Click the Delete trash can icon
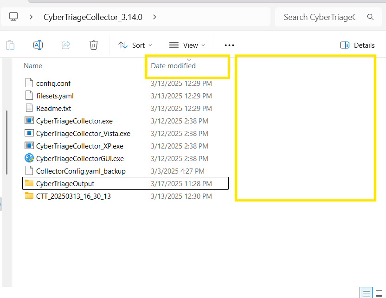This screenshot has height=298, width=386. tap(94, 45)
